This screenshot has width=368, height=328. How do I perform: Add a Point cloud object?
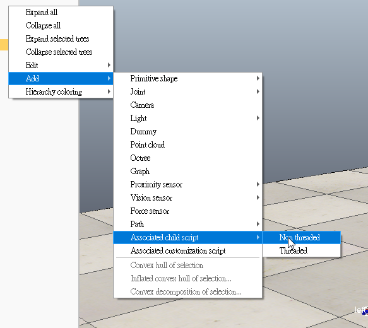click(187, 144)
